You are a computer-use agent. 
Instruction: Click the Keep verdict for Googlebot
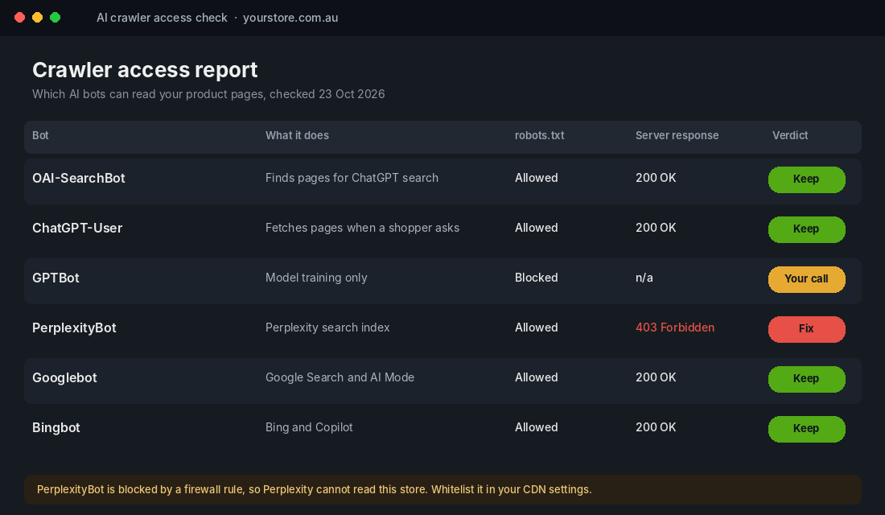806,379
